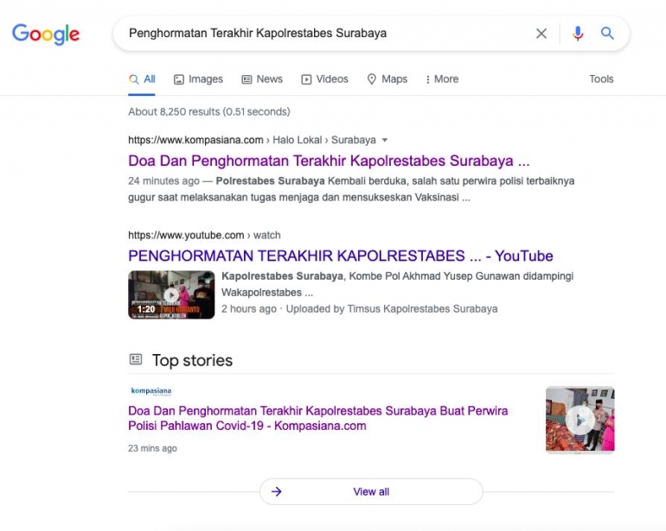The width and height of the screenshot is (666, 531).
Task: Submit search with magnifying glass icon
Action: point(607,33)
